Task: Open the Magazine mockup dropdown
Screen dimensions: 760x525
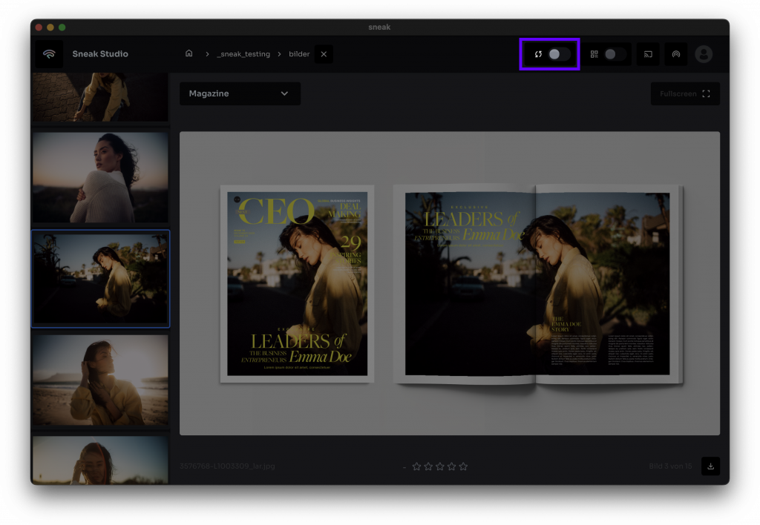Action: (240, 93)
